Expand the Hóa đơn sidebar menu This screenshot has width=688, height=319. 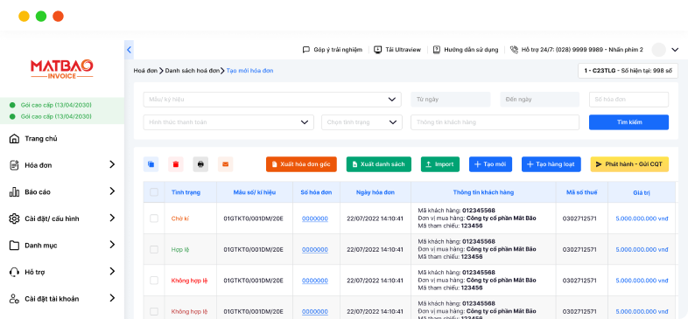(x=62, y=165)
